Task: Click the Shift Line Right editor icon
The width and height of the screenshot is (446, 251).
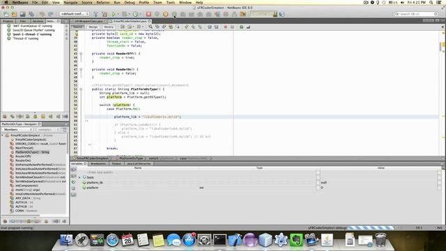Action: tap(216, 26)
